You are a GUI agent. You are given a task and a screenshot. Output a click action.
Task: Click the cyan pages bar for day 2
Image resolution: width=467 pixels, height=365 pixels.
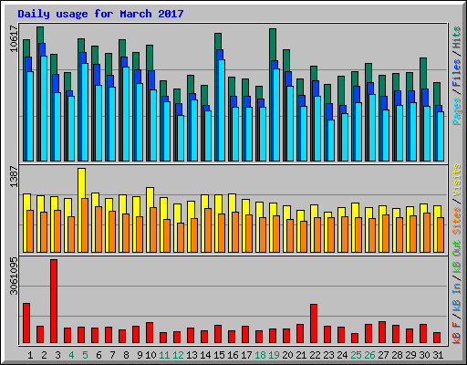(x=44, y=109)
